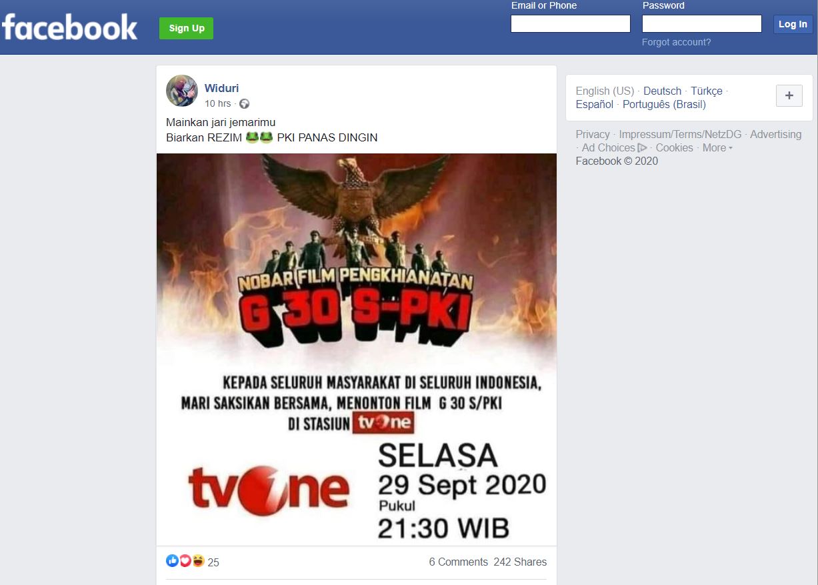Open the Widuri profile name link
The height and width of the screenshot is (585, 818).
[221, 88]
